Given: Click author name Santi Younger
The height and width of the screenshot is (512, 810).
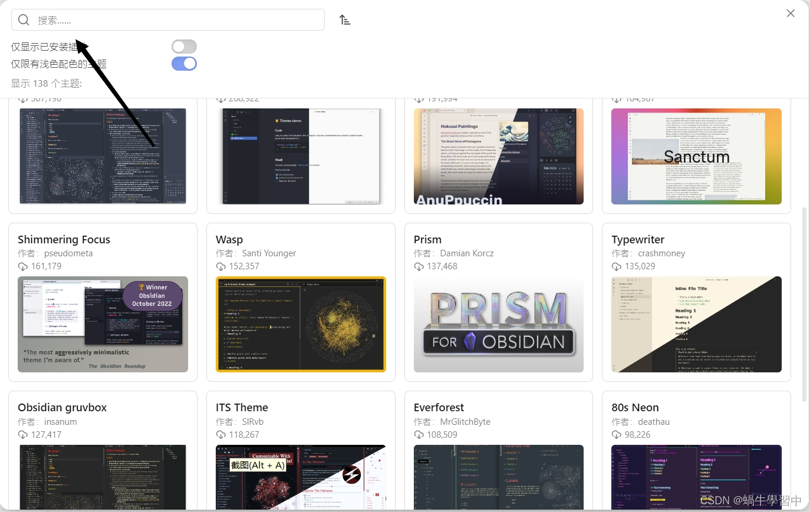Looking at the screenshot, I should point(269,253).
